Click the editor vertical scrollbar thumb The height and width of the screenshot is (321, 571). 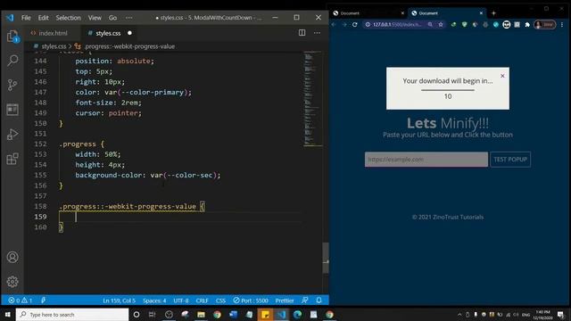point(326,258)
